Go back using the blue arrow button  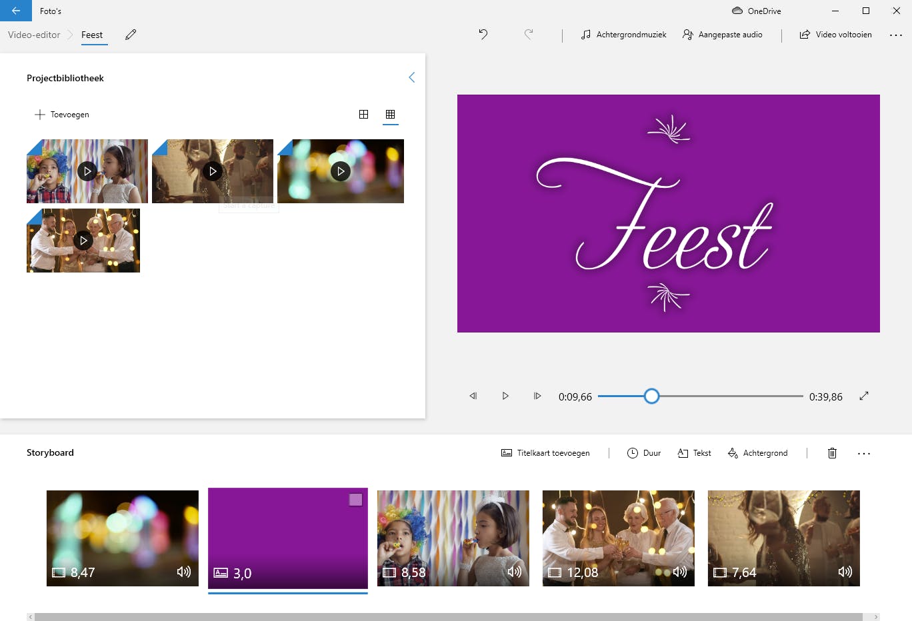pyautogui.click(x=16, y=11)
